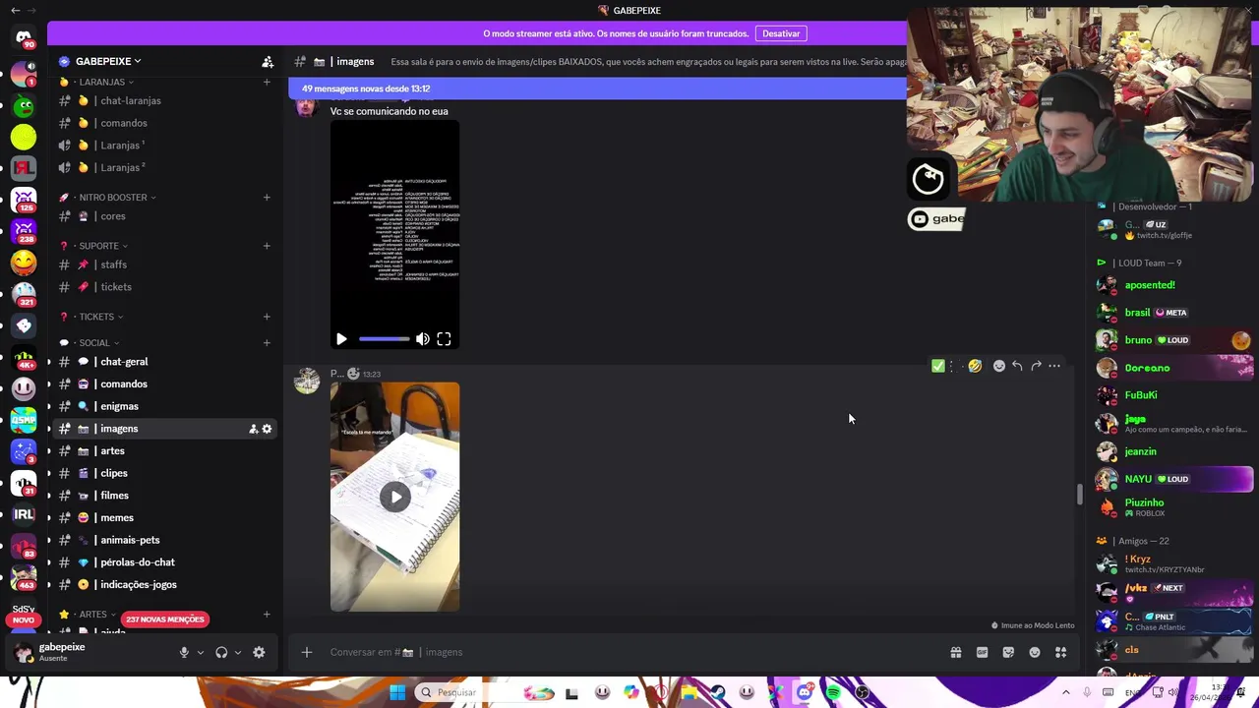Screen dimensions: 1259x708
Task: Enter fullscreen on the first video
Action: click(x=444, y=339)
